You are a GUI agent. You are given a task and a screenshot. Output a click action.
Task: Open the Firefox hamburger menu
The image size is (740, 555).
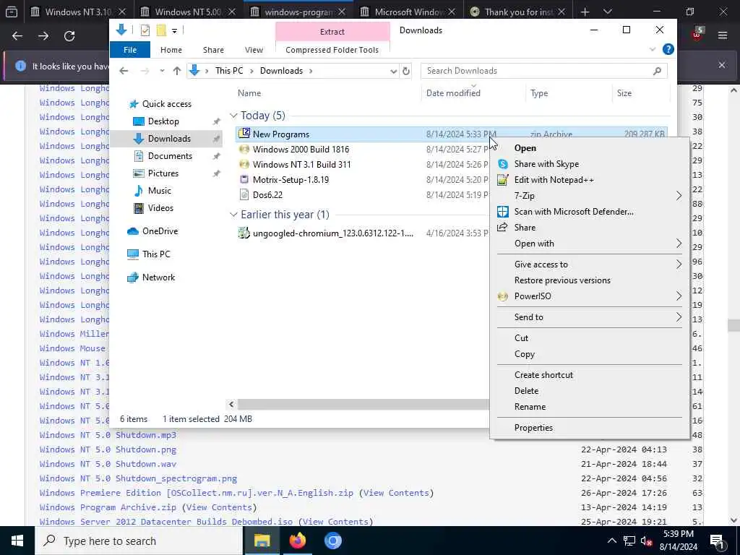click(x=722, y=35)
